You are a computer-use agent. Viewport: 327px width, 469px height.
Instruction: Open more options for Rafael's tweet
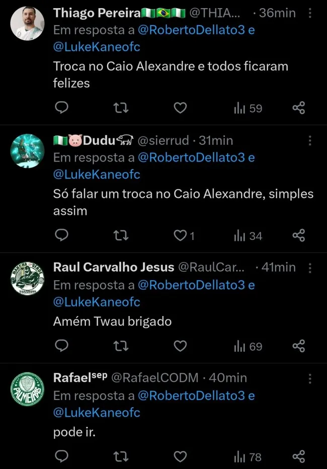tap(310, 378)
